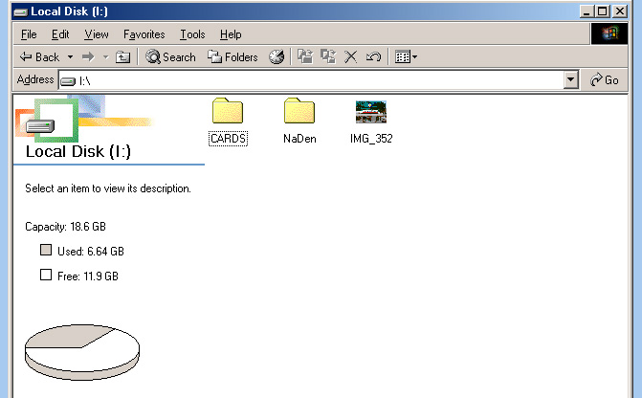Click the Copy To toolbar icon
Image resolution: width=642 pixels, height=398 pixels.
(328, 56)
